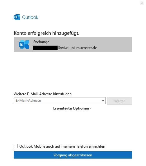
Task: Open the E-Mail-Adresse dropdown arrow
Action: [x=103, y=101]
